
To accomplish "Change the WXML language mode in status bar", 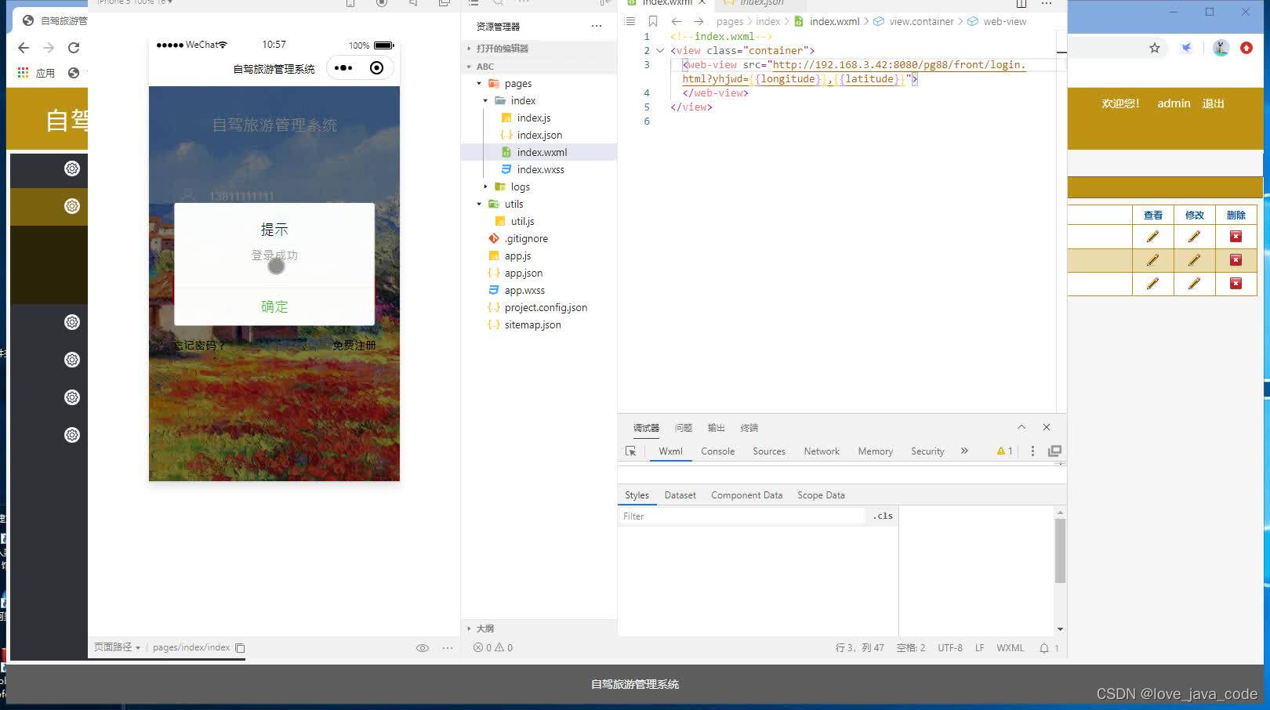I will 1010,648.
